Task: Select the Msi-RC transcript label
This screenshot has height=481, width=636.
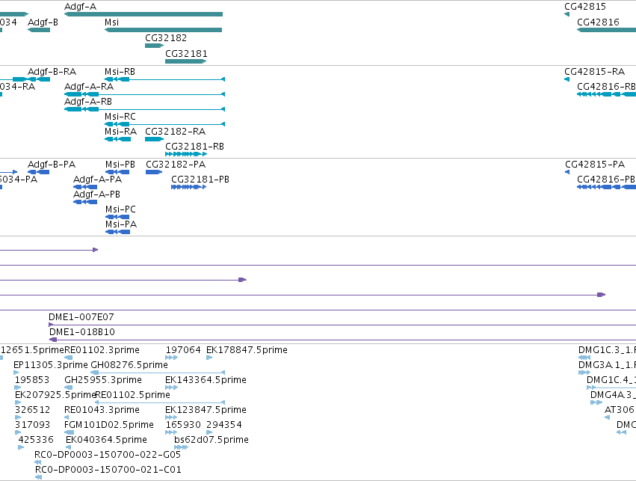Action: click(x=120, y=117)
